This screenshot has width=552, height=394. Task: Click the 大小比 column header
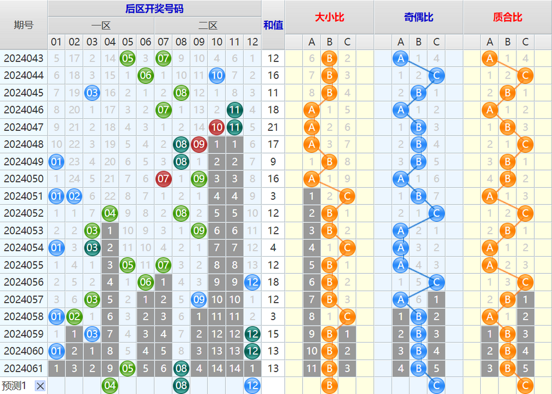coord(330,18)
